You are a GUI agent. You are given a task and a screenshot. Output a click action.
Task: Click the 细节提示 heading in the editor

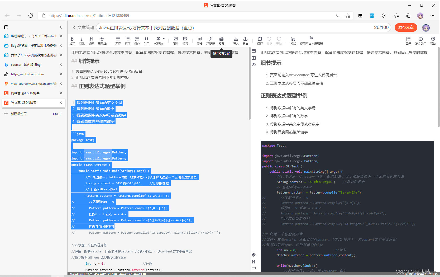click(x=89, y=61)
